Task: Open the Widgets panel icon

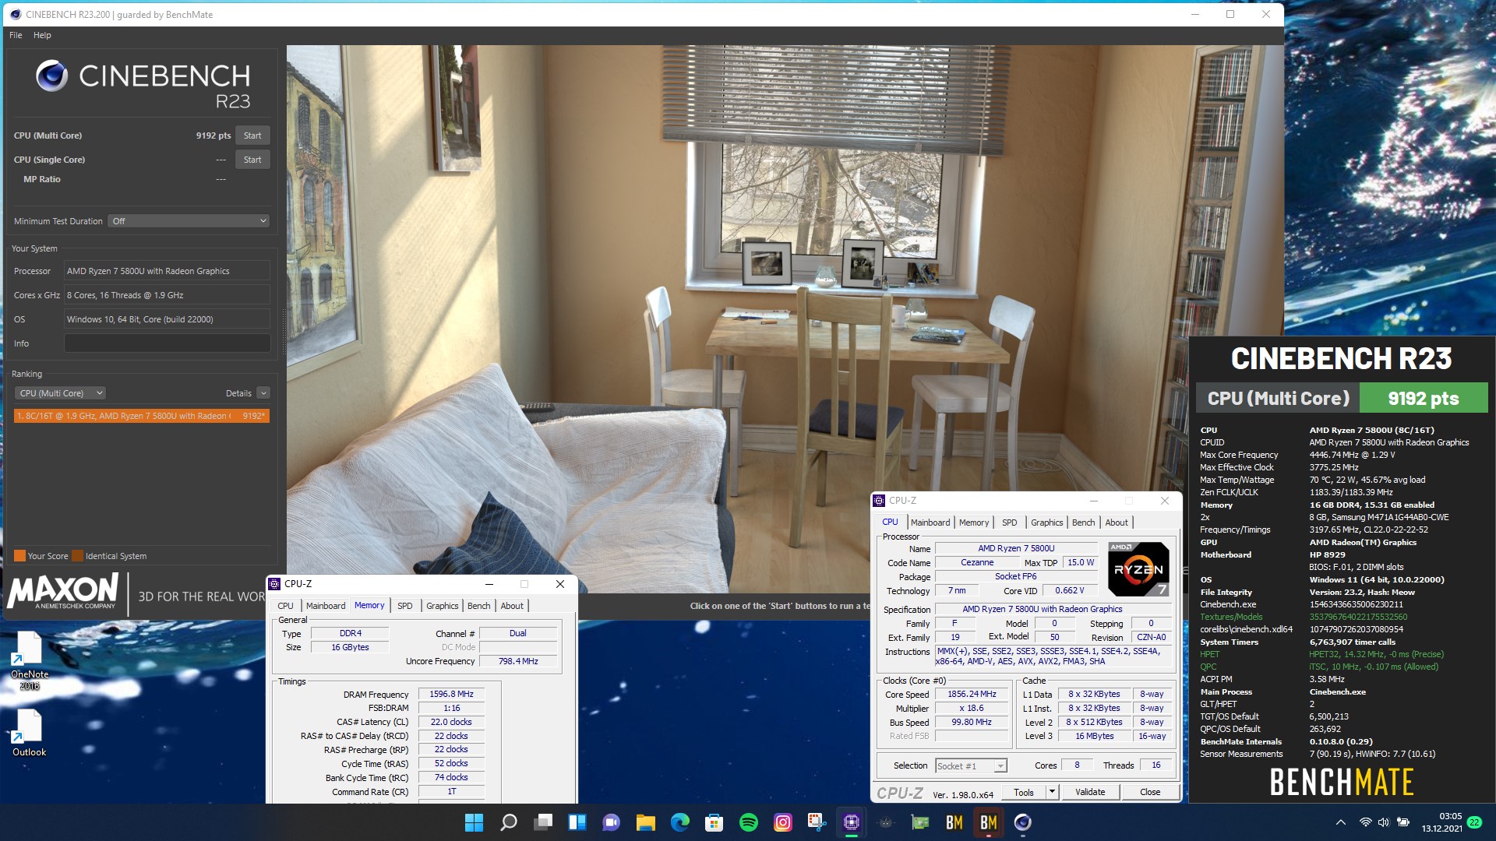Action: coord(577,822)
